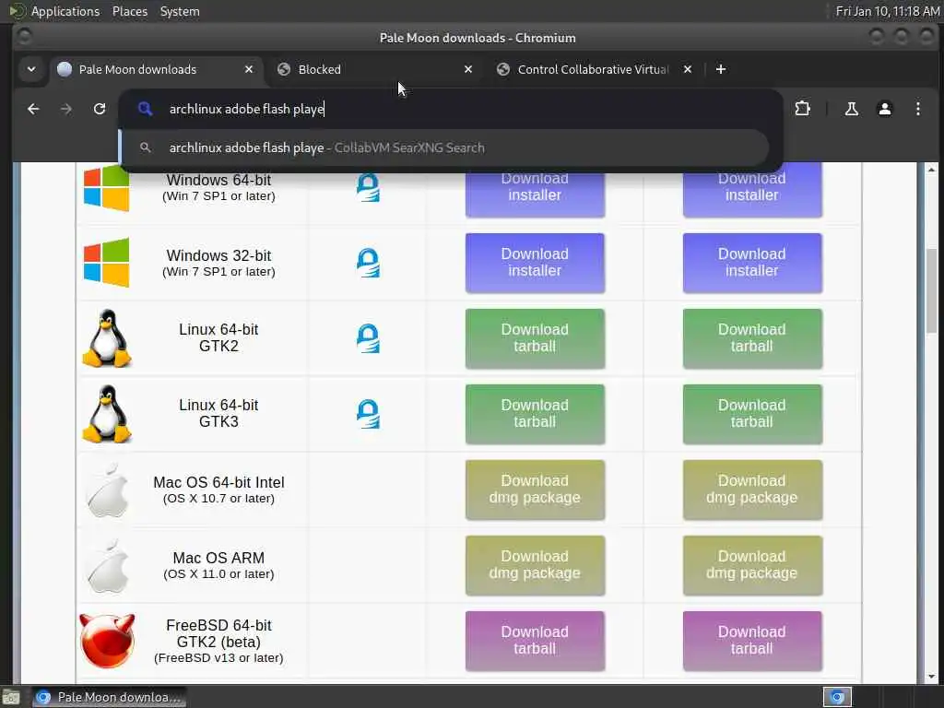Close the Blocked tab
The height and width of the screenshot is (708, 944).
coord(468,69)
